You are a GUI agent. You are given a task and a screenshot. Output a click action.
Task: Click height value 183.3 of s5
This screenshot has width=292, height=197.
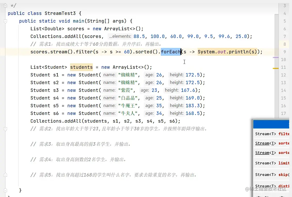(x=193, y=106)
